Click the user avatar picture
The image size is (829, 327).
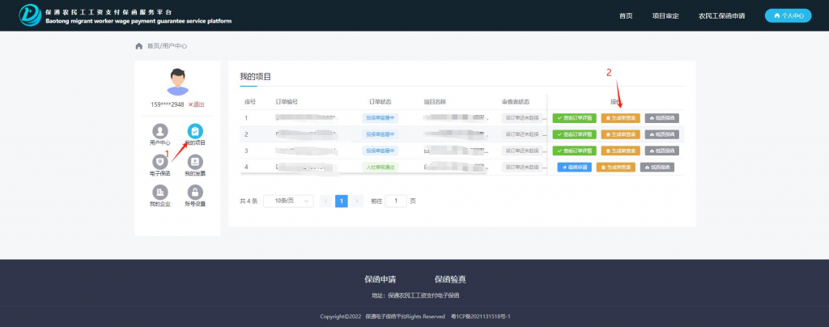coord(177,82)
